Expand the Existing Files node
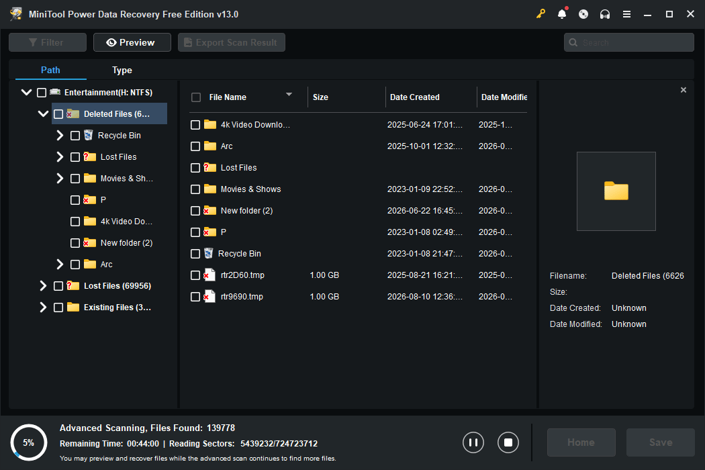Screen dimensions: 705x470 pyautogui.click(x=43, y=308)
